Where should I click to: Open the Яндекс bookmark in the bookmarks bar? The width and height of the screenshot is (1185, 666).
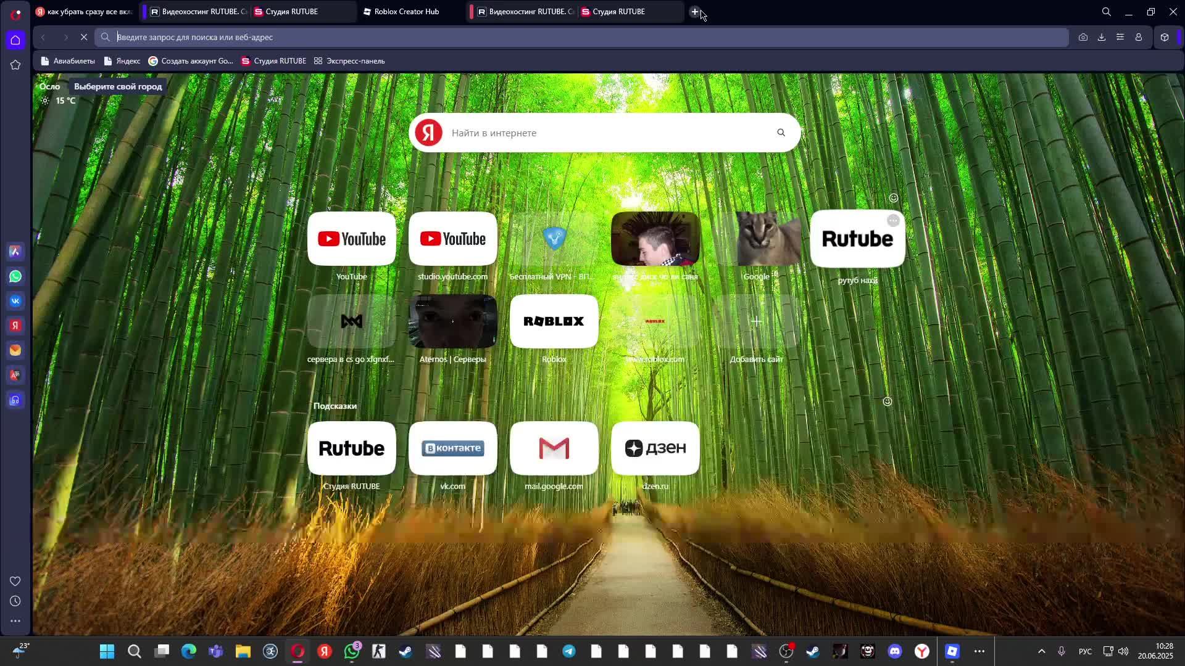[x=122, y=61]
